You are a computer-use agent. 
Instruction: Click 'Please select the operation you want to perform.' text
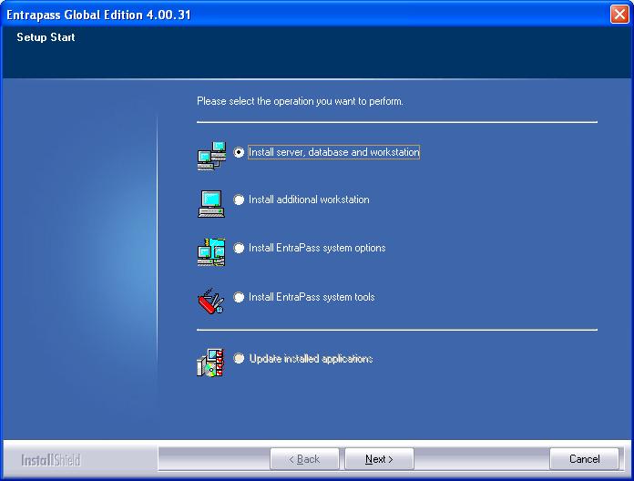click(300, 101)
